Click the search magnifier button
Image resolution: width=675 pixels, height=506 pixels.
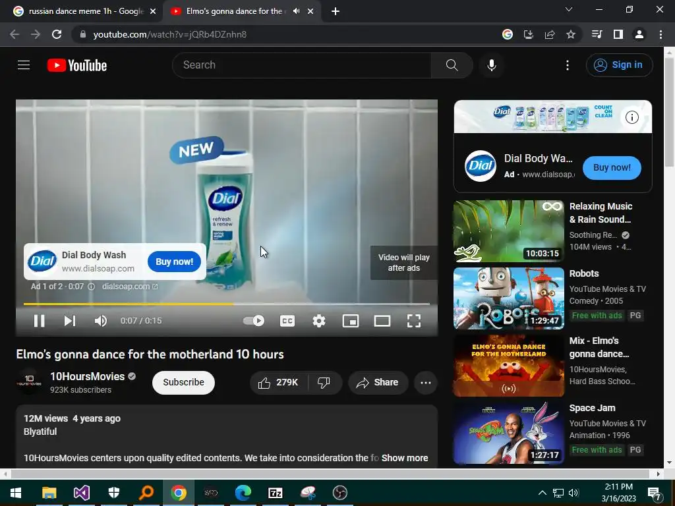click(452, 65)
